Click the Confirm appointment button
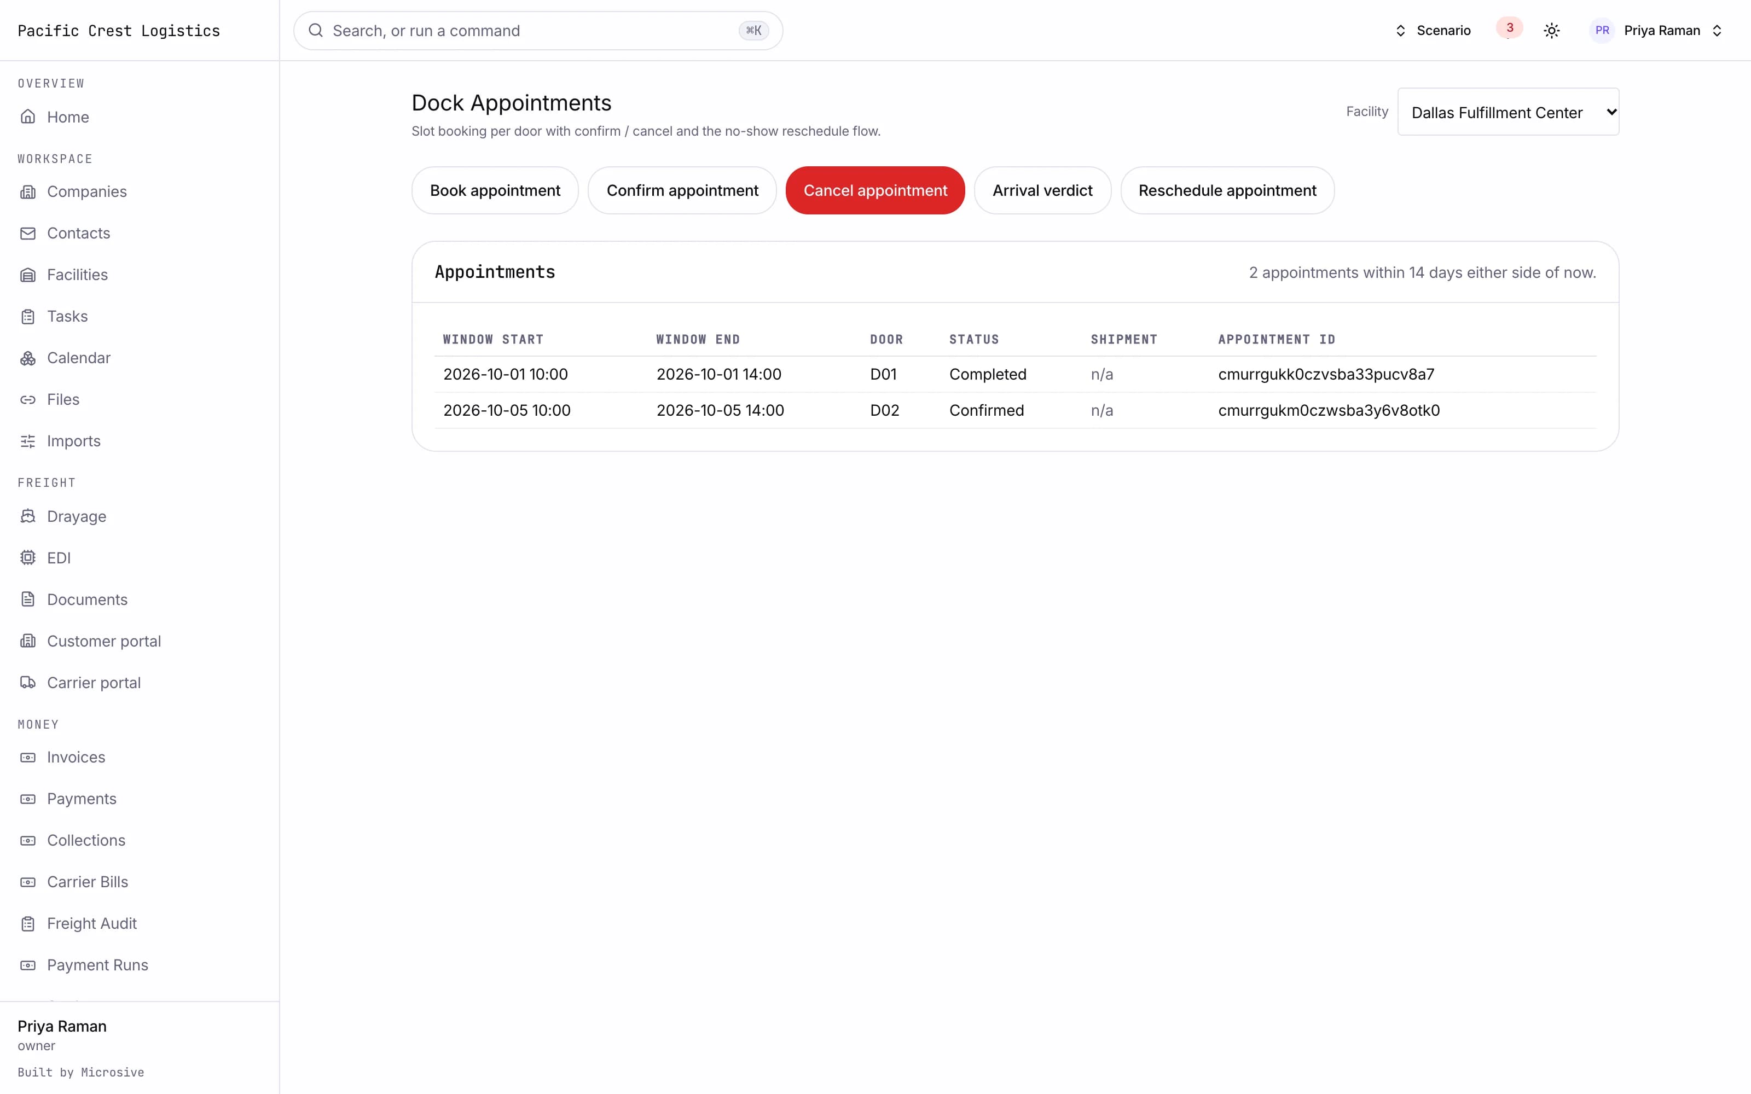 pos(682,190)
